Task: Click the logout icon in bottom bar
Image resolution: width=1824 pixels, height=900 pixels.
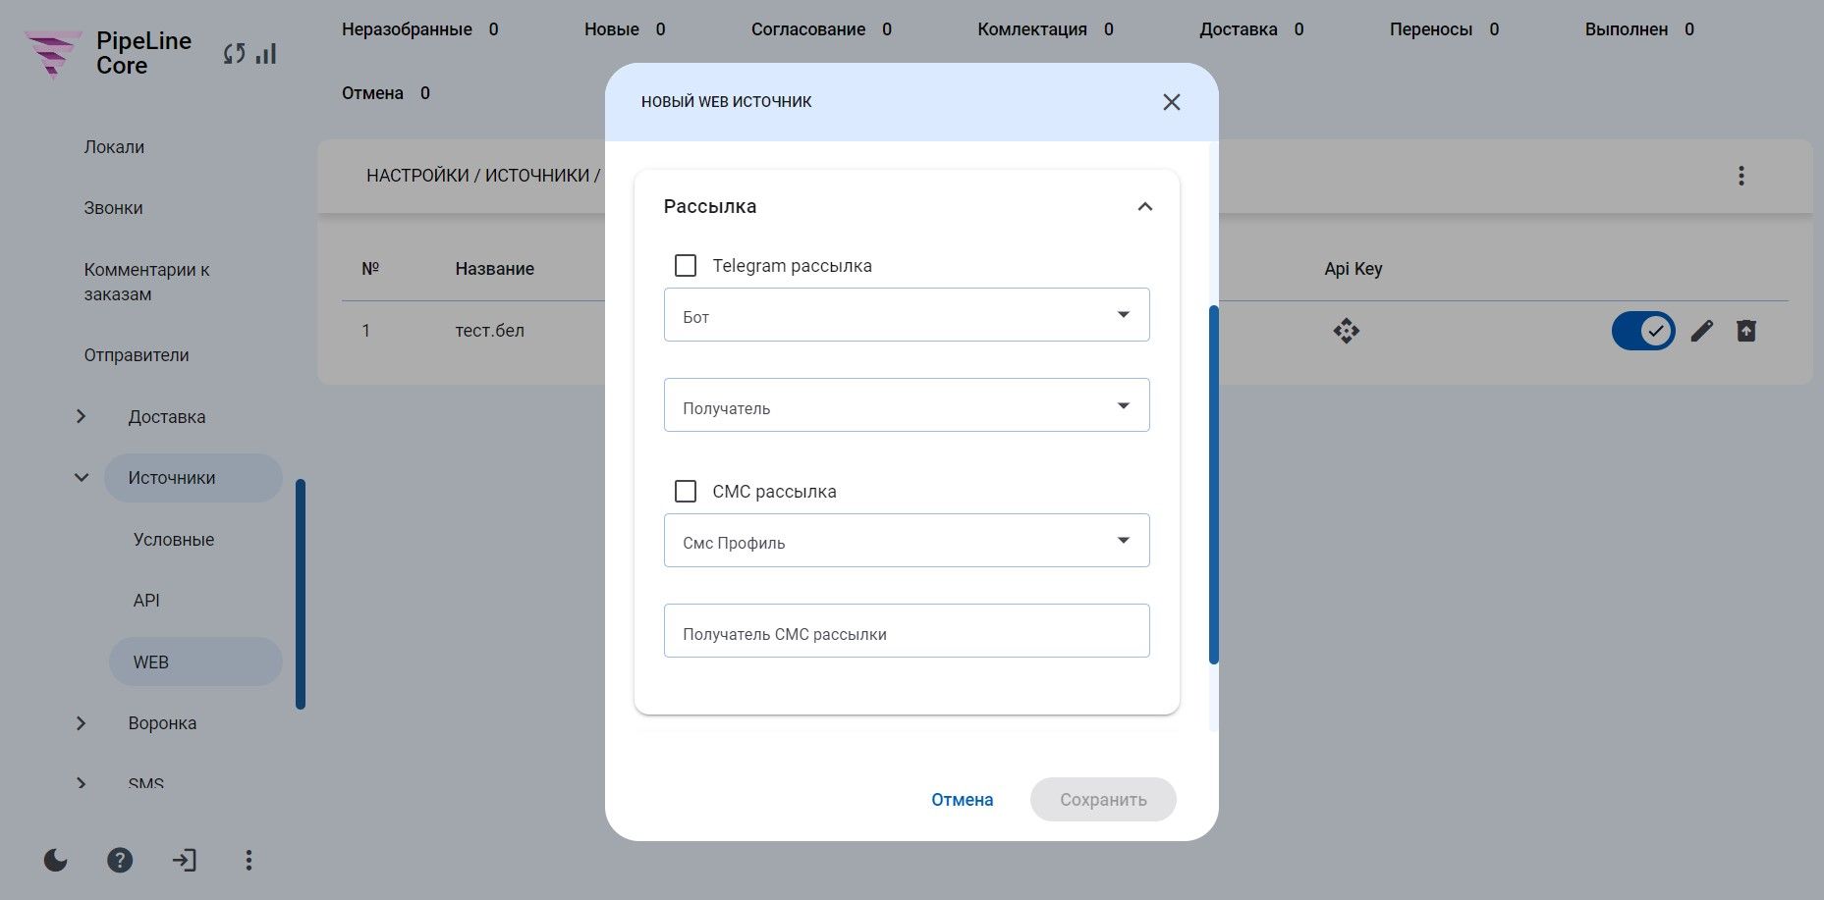Action: click(184, 861)
